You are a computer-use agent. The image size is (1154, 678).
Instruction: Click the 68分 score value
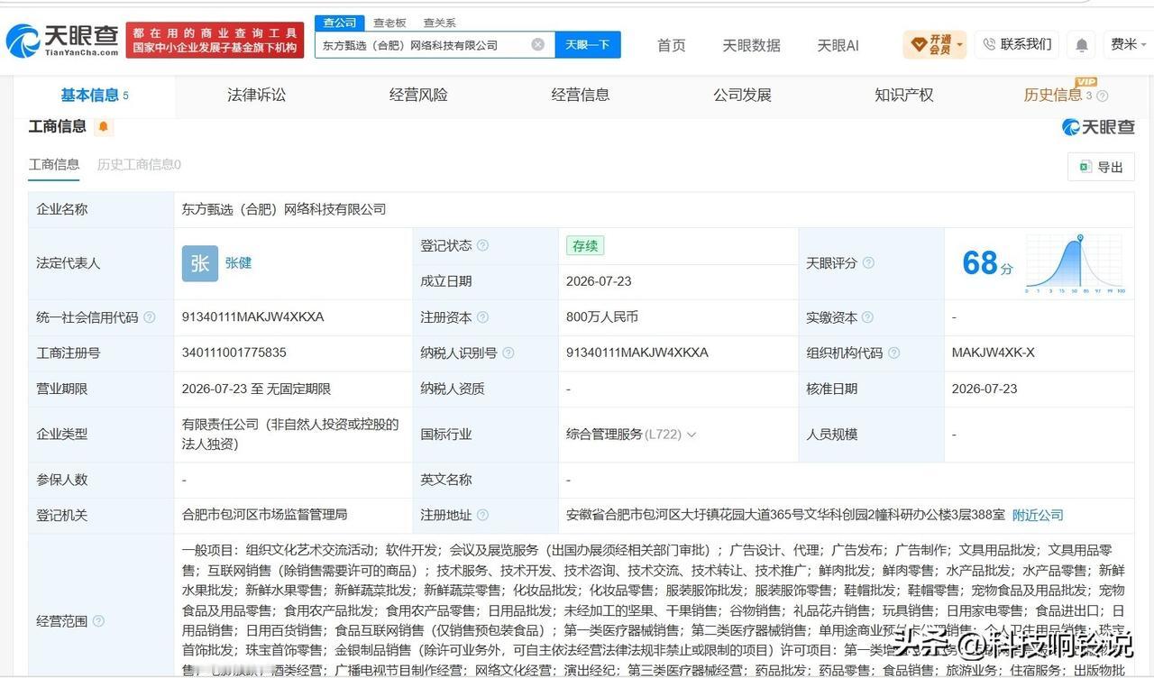(x=987, y=263)
